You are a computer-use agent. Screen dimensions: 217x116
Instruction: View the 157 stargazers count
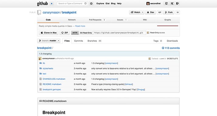coord(160,12)
